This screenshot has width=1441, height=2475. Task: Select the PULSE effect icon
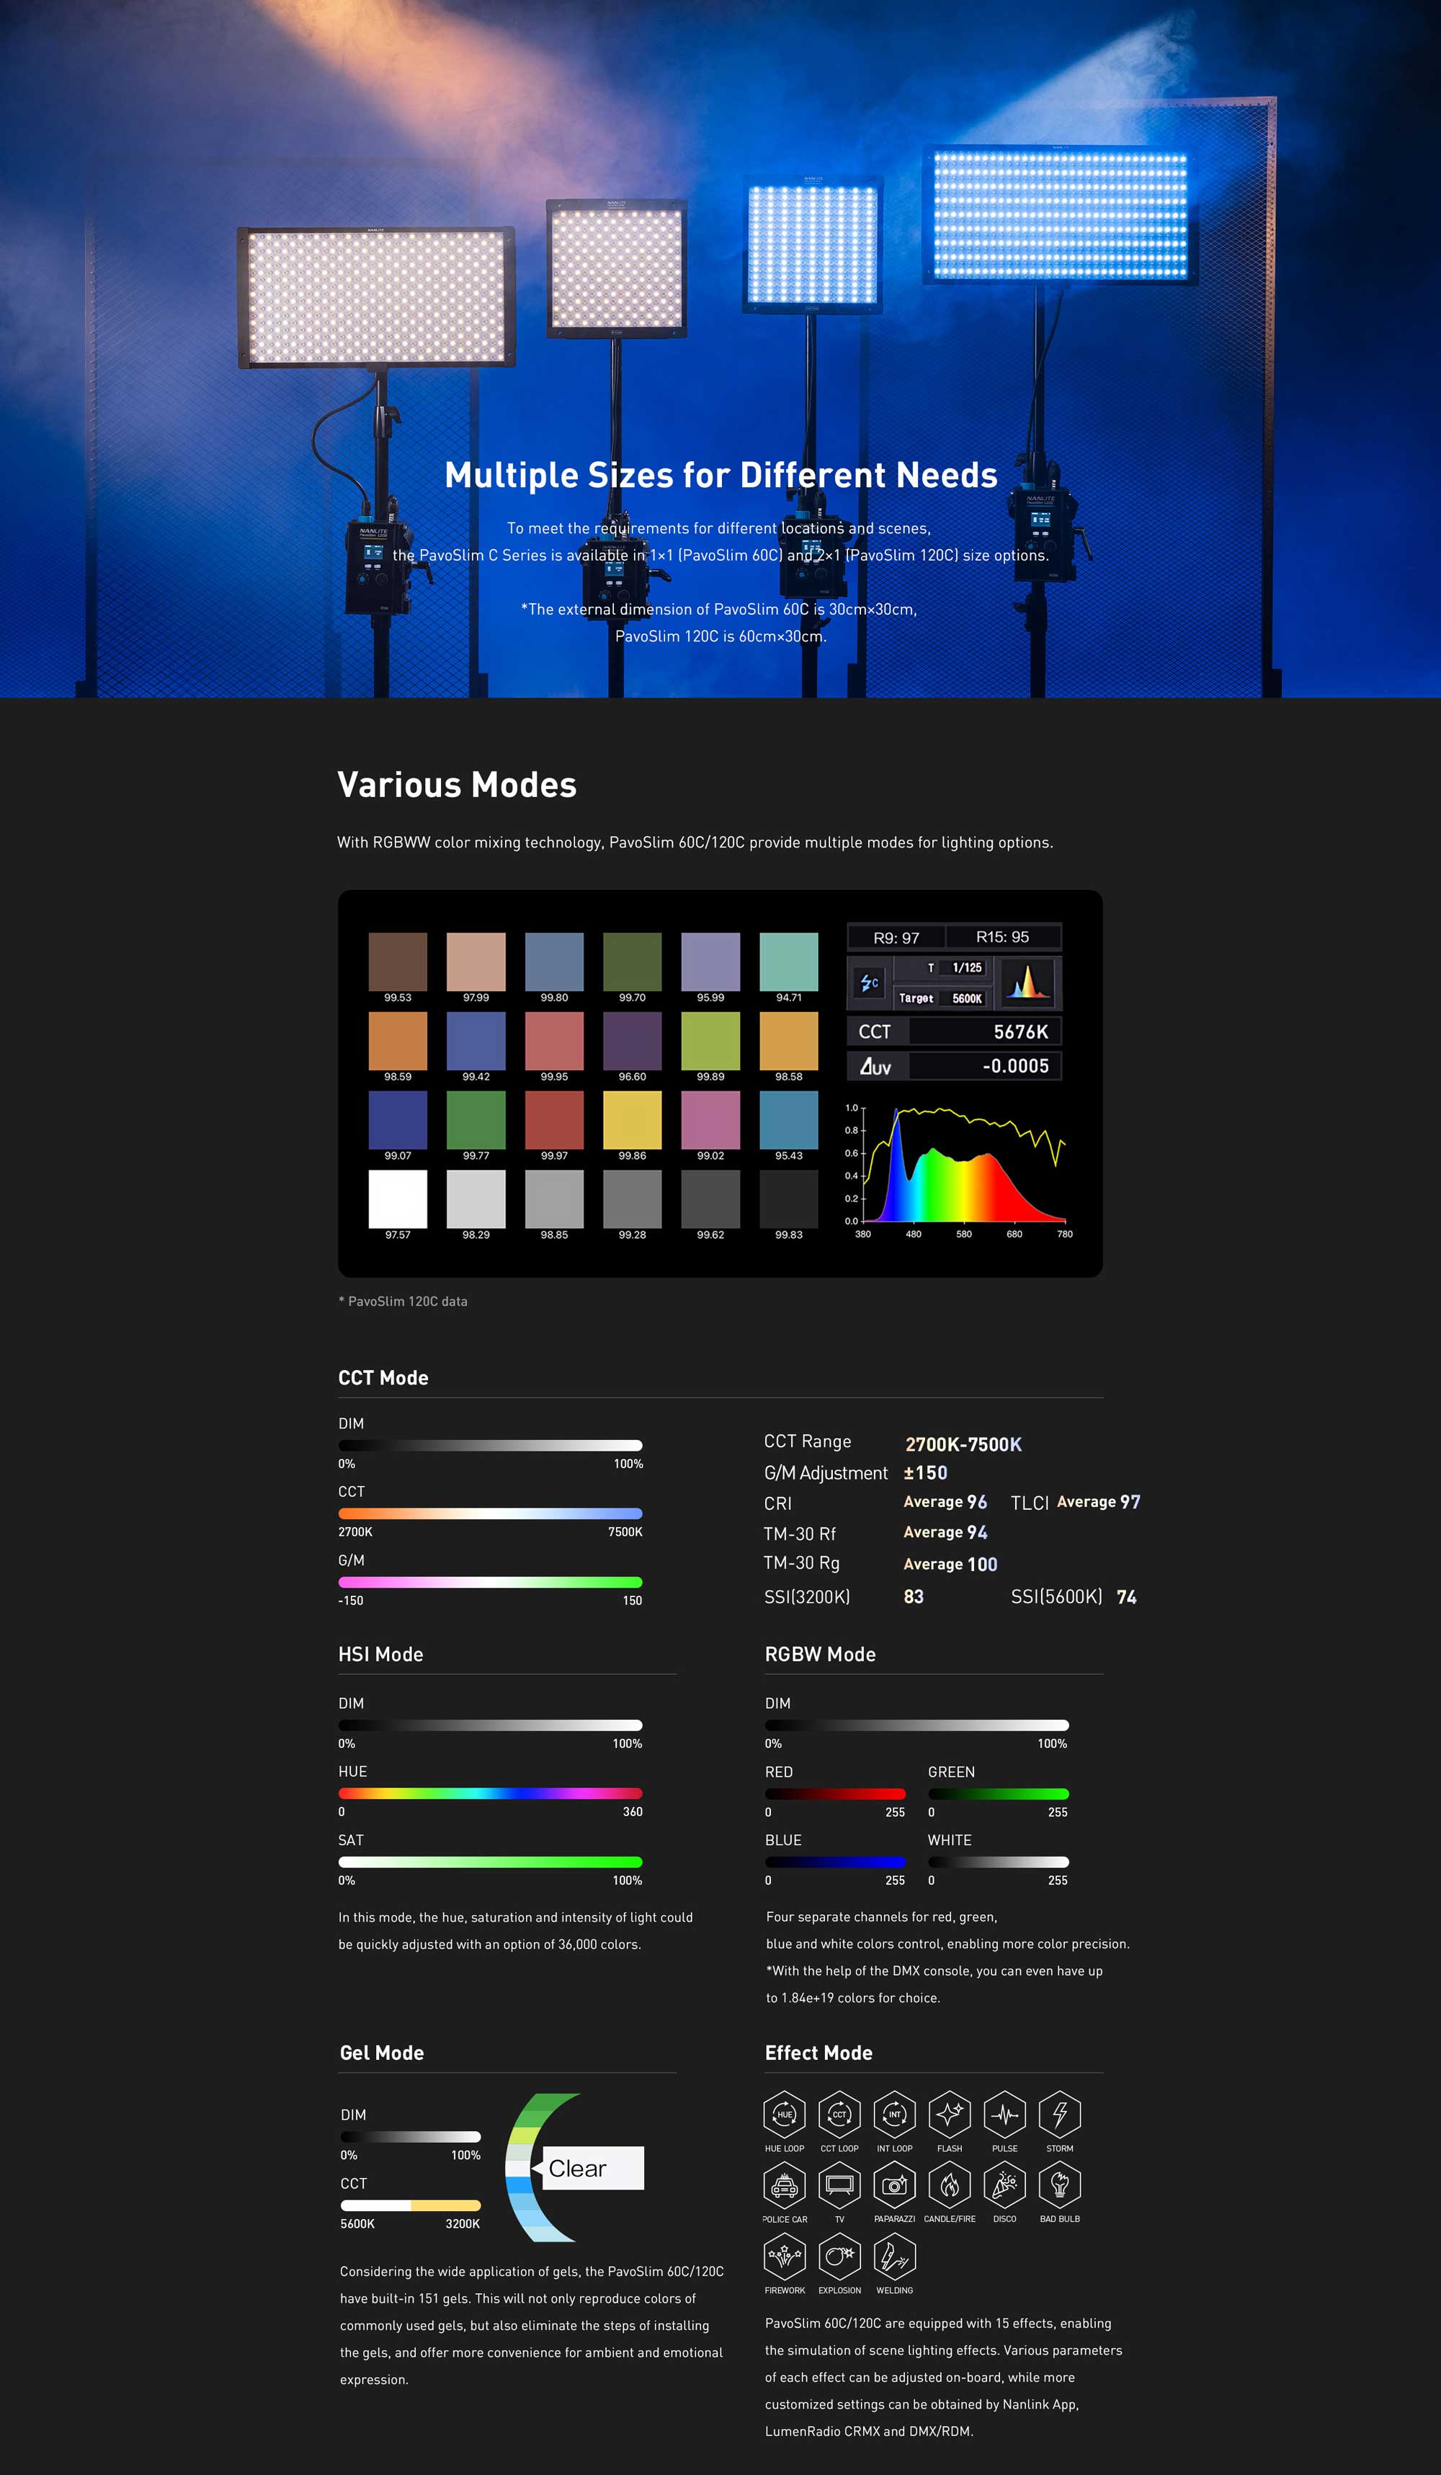click(1004, 2115)
